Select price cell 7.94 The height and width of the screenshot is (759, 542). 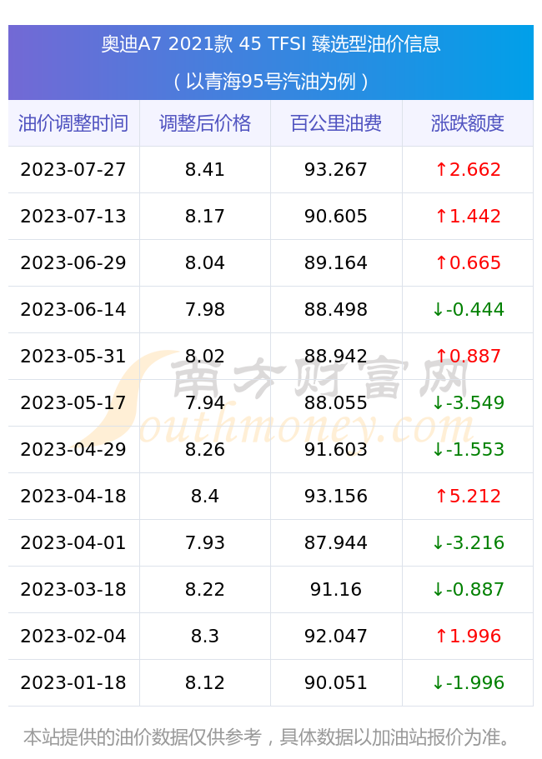tap(205, 402)
